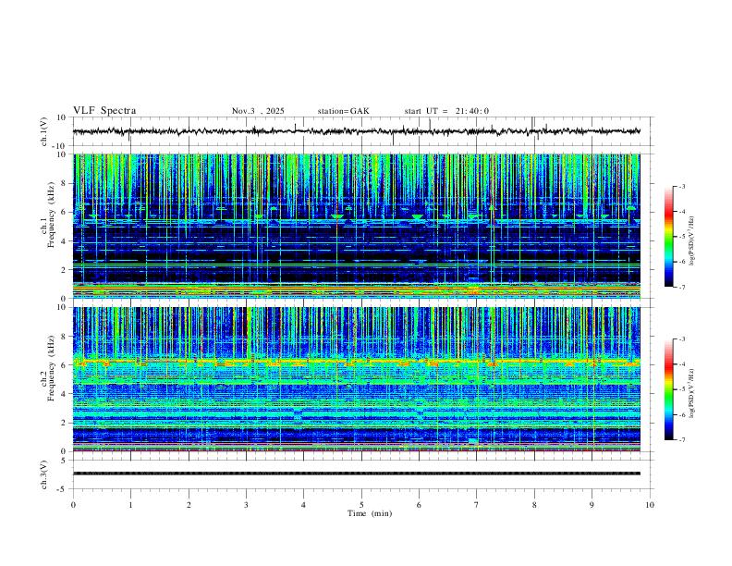The image size is (732, 566).
Task: Click the "station=GAK" label
Action: click(343, 111)
